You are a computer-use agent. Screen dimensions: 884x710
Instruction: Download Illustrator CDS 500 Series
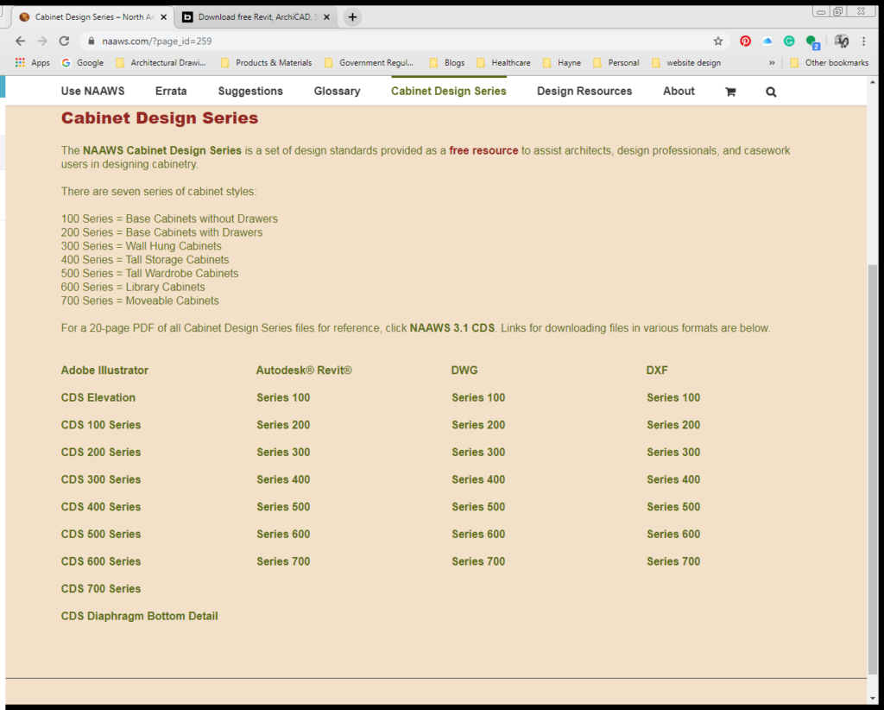101,534
